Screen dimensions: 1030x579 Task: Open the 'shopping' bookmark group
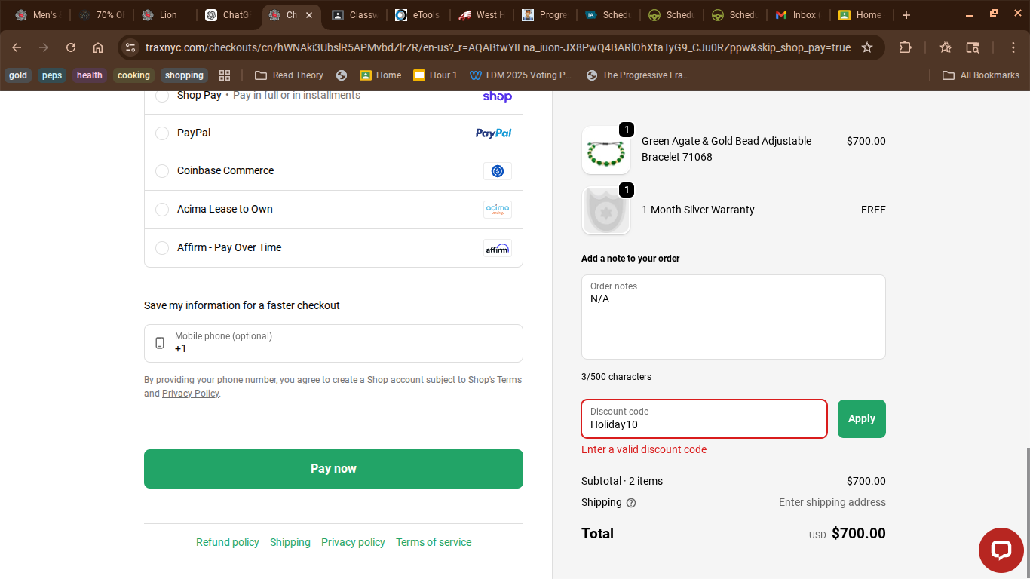pyautogui.click(x=185, y=75)
